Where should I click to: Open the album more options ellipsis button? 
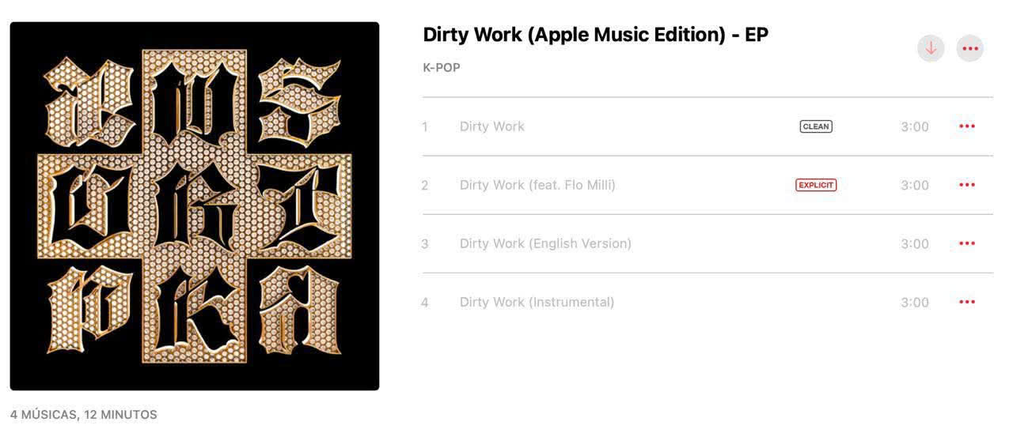click(969, 48)
